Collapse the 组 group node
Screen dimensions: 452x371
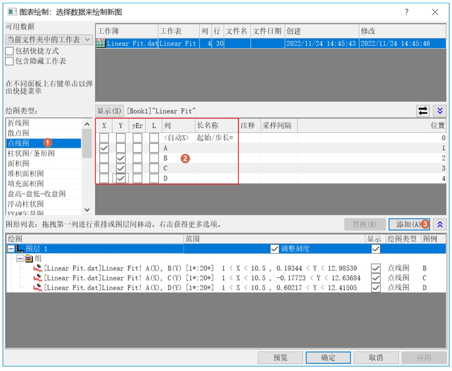pos(20,259)
